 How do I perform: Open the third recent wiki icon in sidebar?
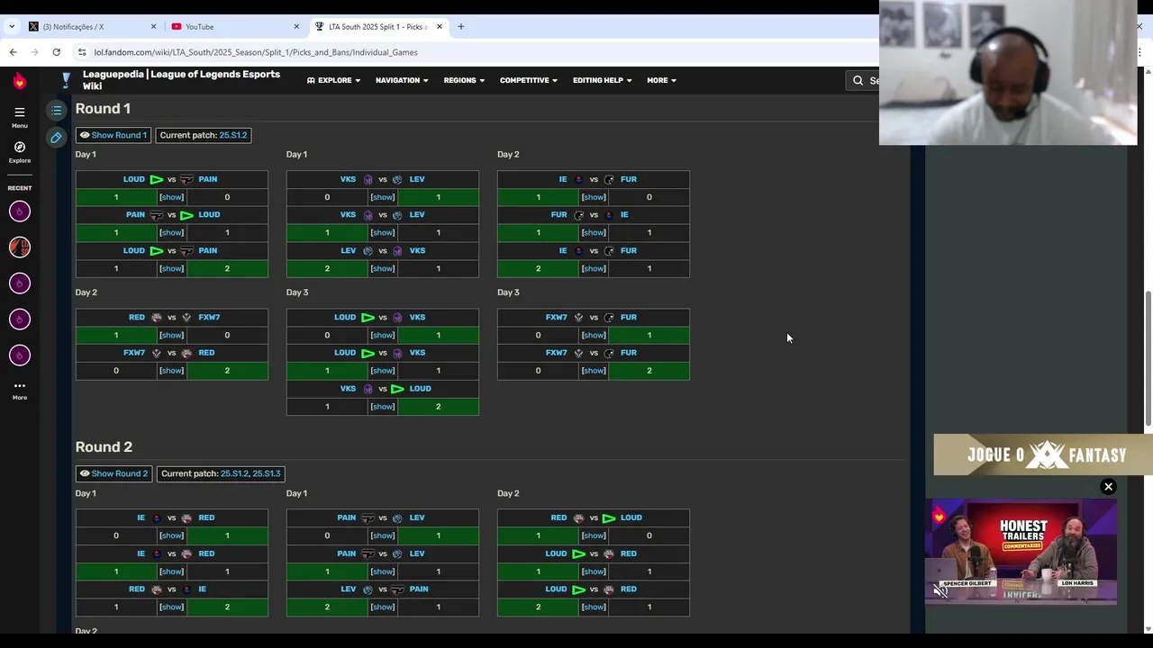click(19, 283)
